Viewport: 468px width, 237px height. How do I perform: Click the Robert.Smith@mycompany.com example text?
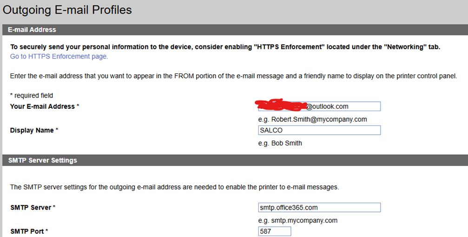[x=312, y=119]
